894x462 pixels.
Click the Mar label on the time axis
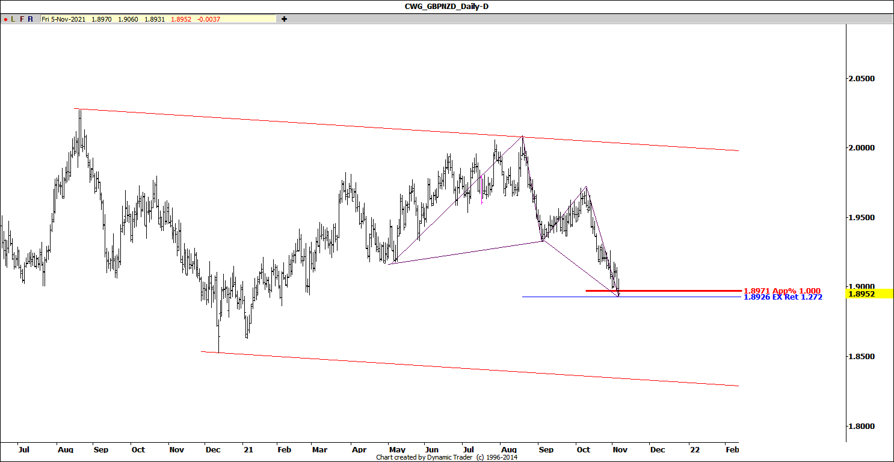click(x=319, y=449)
